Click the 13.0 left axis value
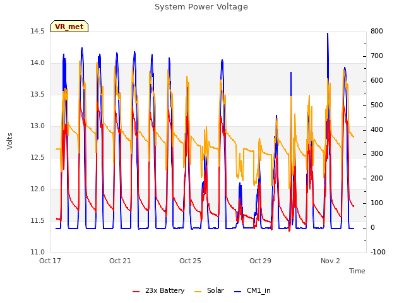Screen dimensions: 404x303 (37, 126)
